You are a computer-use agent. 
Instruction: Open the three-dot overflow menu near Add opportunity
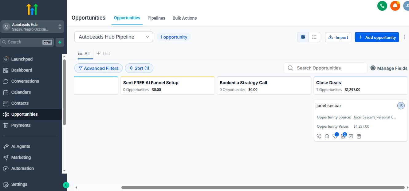[x=405, y=37]
